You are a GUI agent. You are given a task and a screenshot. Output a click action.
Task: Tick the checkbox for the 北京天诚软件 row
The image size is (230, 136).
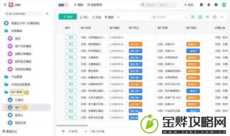click(60, 98)
